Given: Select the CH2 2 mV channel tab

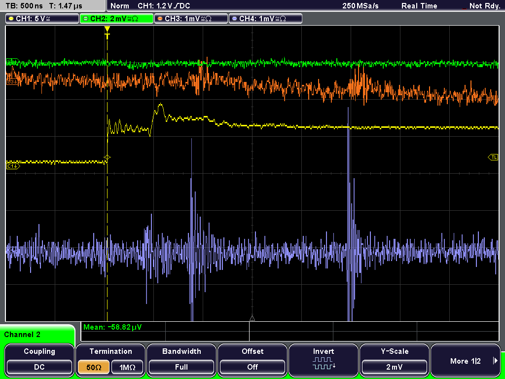Looking at the screenshot, I should (x=116, y=19).
